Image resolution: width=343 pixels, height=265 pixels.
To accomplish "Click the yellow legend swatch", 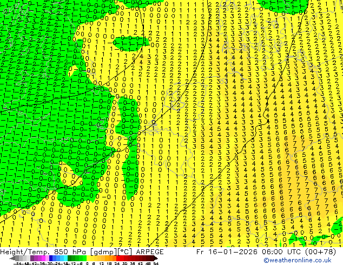I will (88, 258).
